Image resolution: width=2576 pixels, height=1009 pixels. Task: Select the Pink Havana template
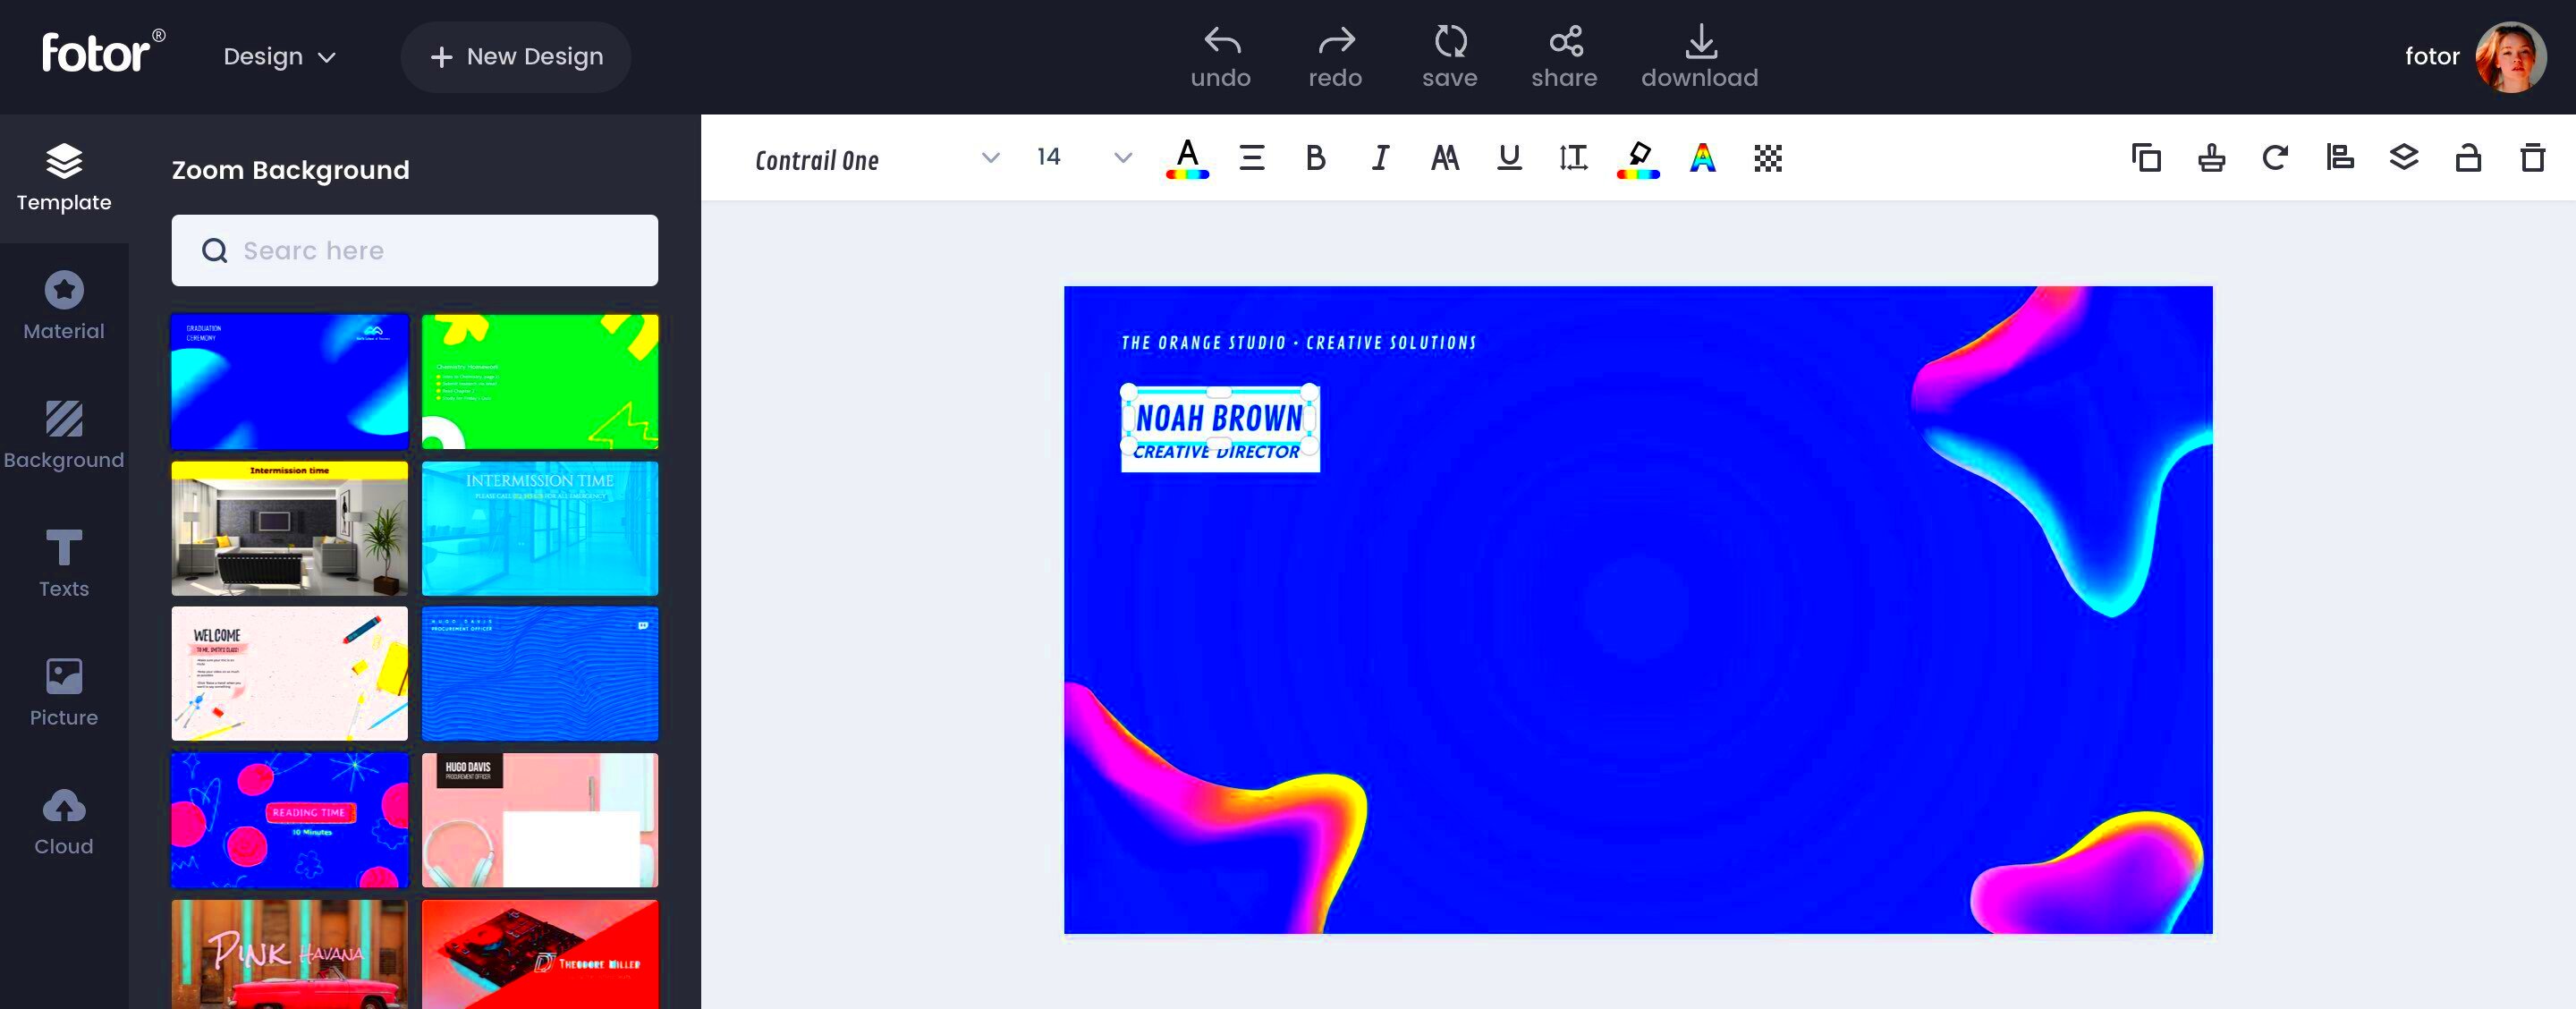(x=290, y=955)
